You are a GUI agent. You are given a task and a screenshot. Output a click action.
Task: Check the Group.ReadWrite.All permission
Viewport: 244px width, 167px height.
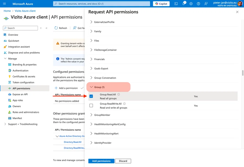click(91, 105)
